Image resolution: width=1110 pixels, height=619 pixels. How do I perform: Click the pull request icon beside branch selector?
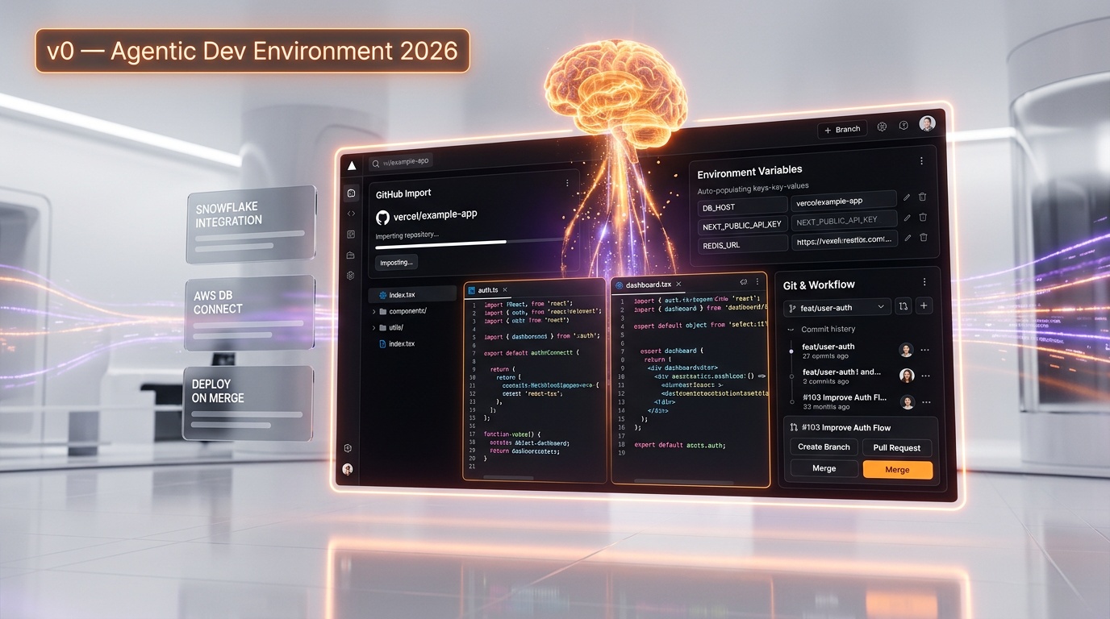(x=903, y=306)
